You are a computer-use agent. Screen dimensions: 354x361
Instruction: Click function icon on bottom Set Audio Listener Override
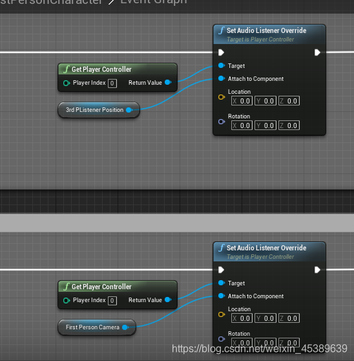point(222,248)
